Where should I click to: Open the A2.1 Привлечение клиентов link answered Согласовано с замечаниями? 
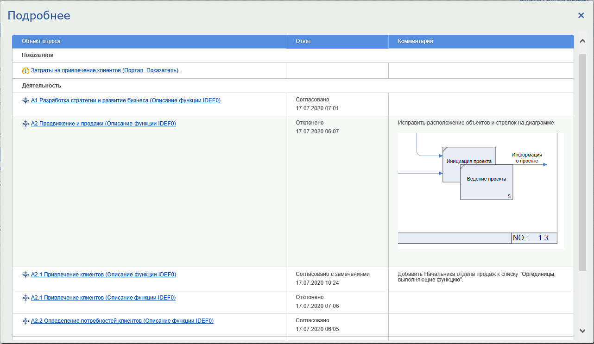(103, 275)
